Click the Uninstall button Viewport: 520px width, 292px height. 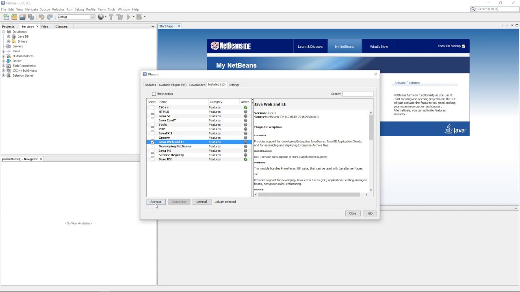point(201,202)
